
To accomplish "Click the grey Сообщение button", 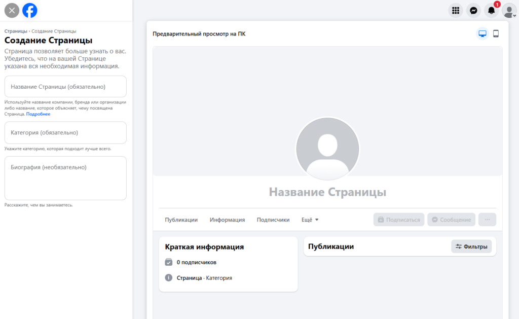I will (451, 219).
